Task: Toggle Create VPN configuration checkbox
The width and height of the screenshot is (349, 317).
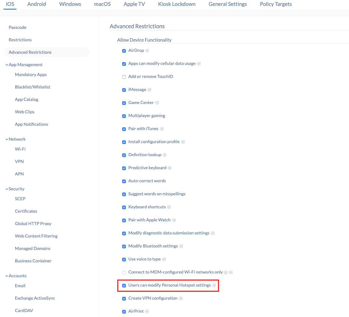Action: [x=124, y=299]
